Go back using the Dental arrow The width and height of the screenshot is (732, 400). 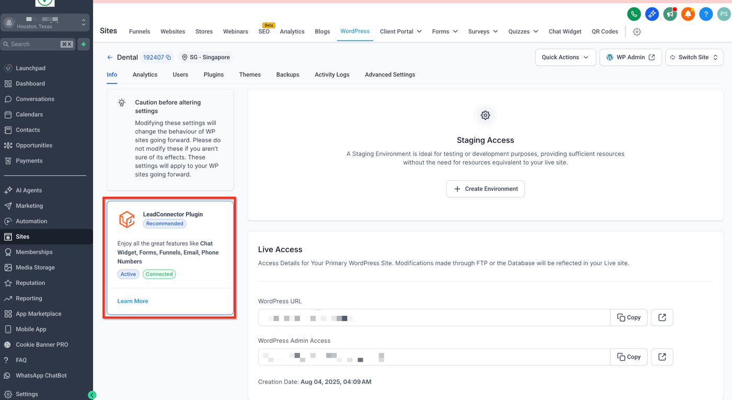pos(110,58)
